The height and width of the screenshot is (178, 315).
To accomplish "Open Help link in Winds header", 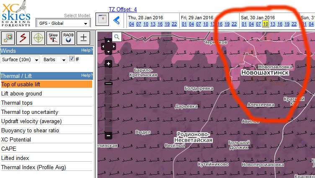I will tap(87, 50).
